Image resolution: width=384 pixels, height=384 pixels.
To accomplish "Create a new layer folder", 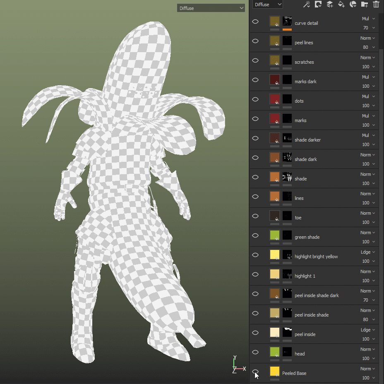I will tap(365, 5).
